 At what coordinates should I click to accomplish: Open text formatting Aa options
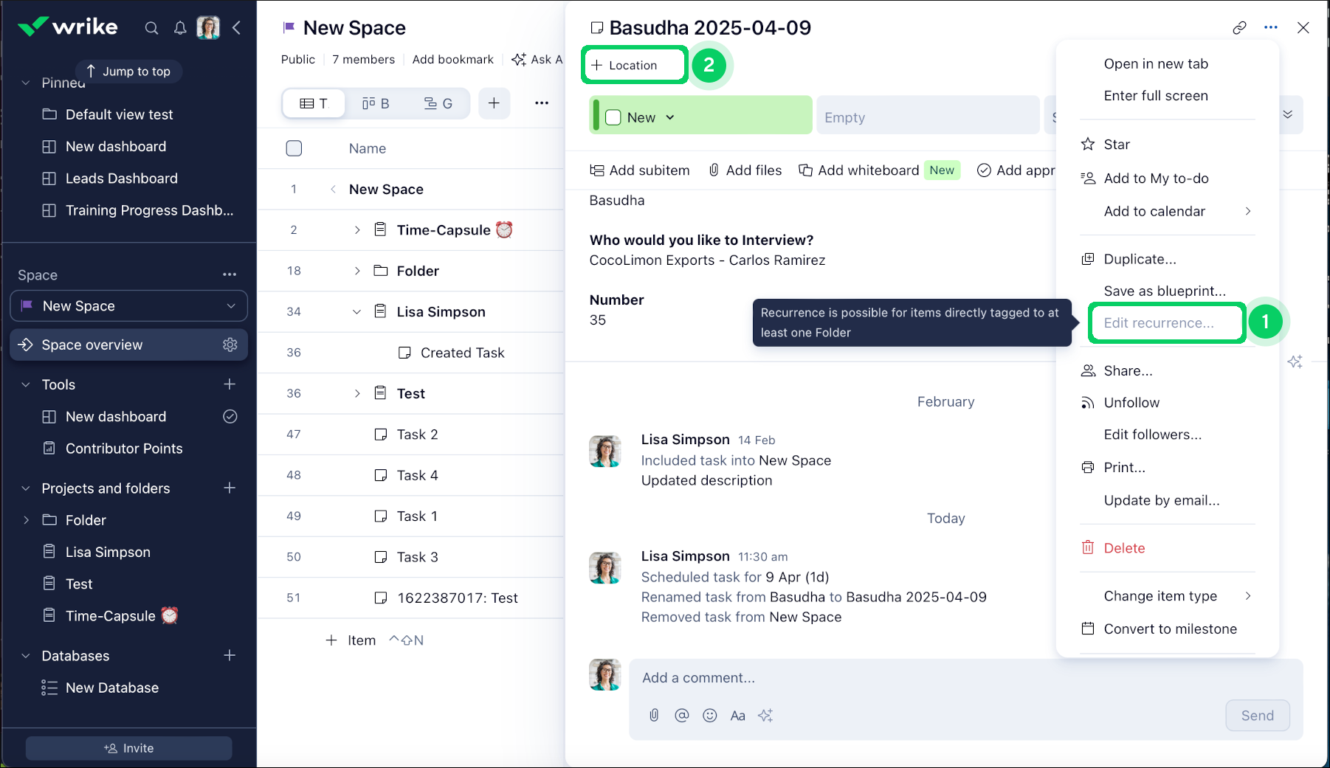737,716
